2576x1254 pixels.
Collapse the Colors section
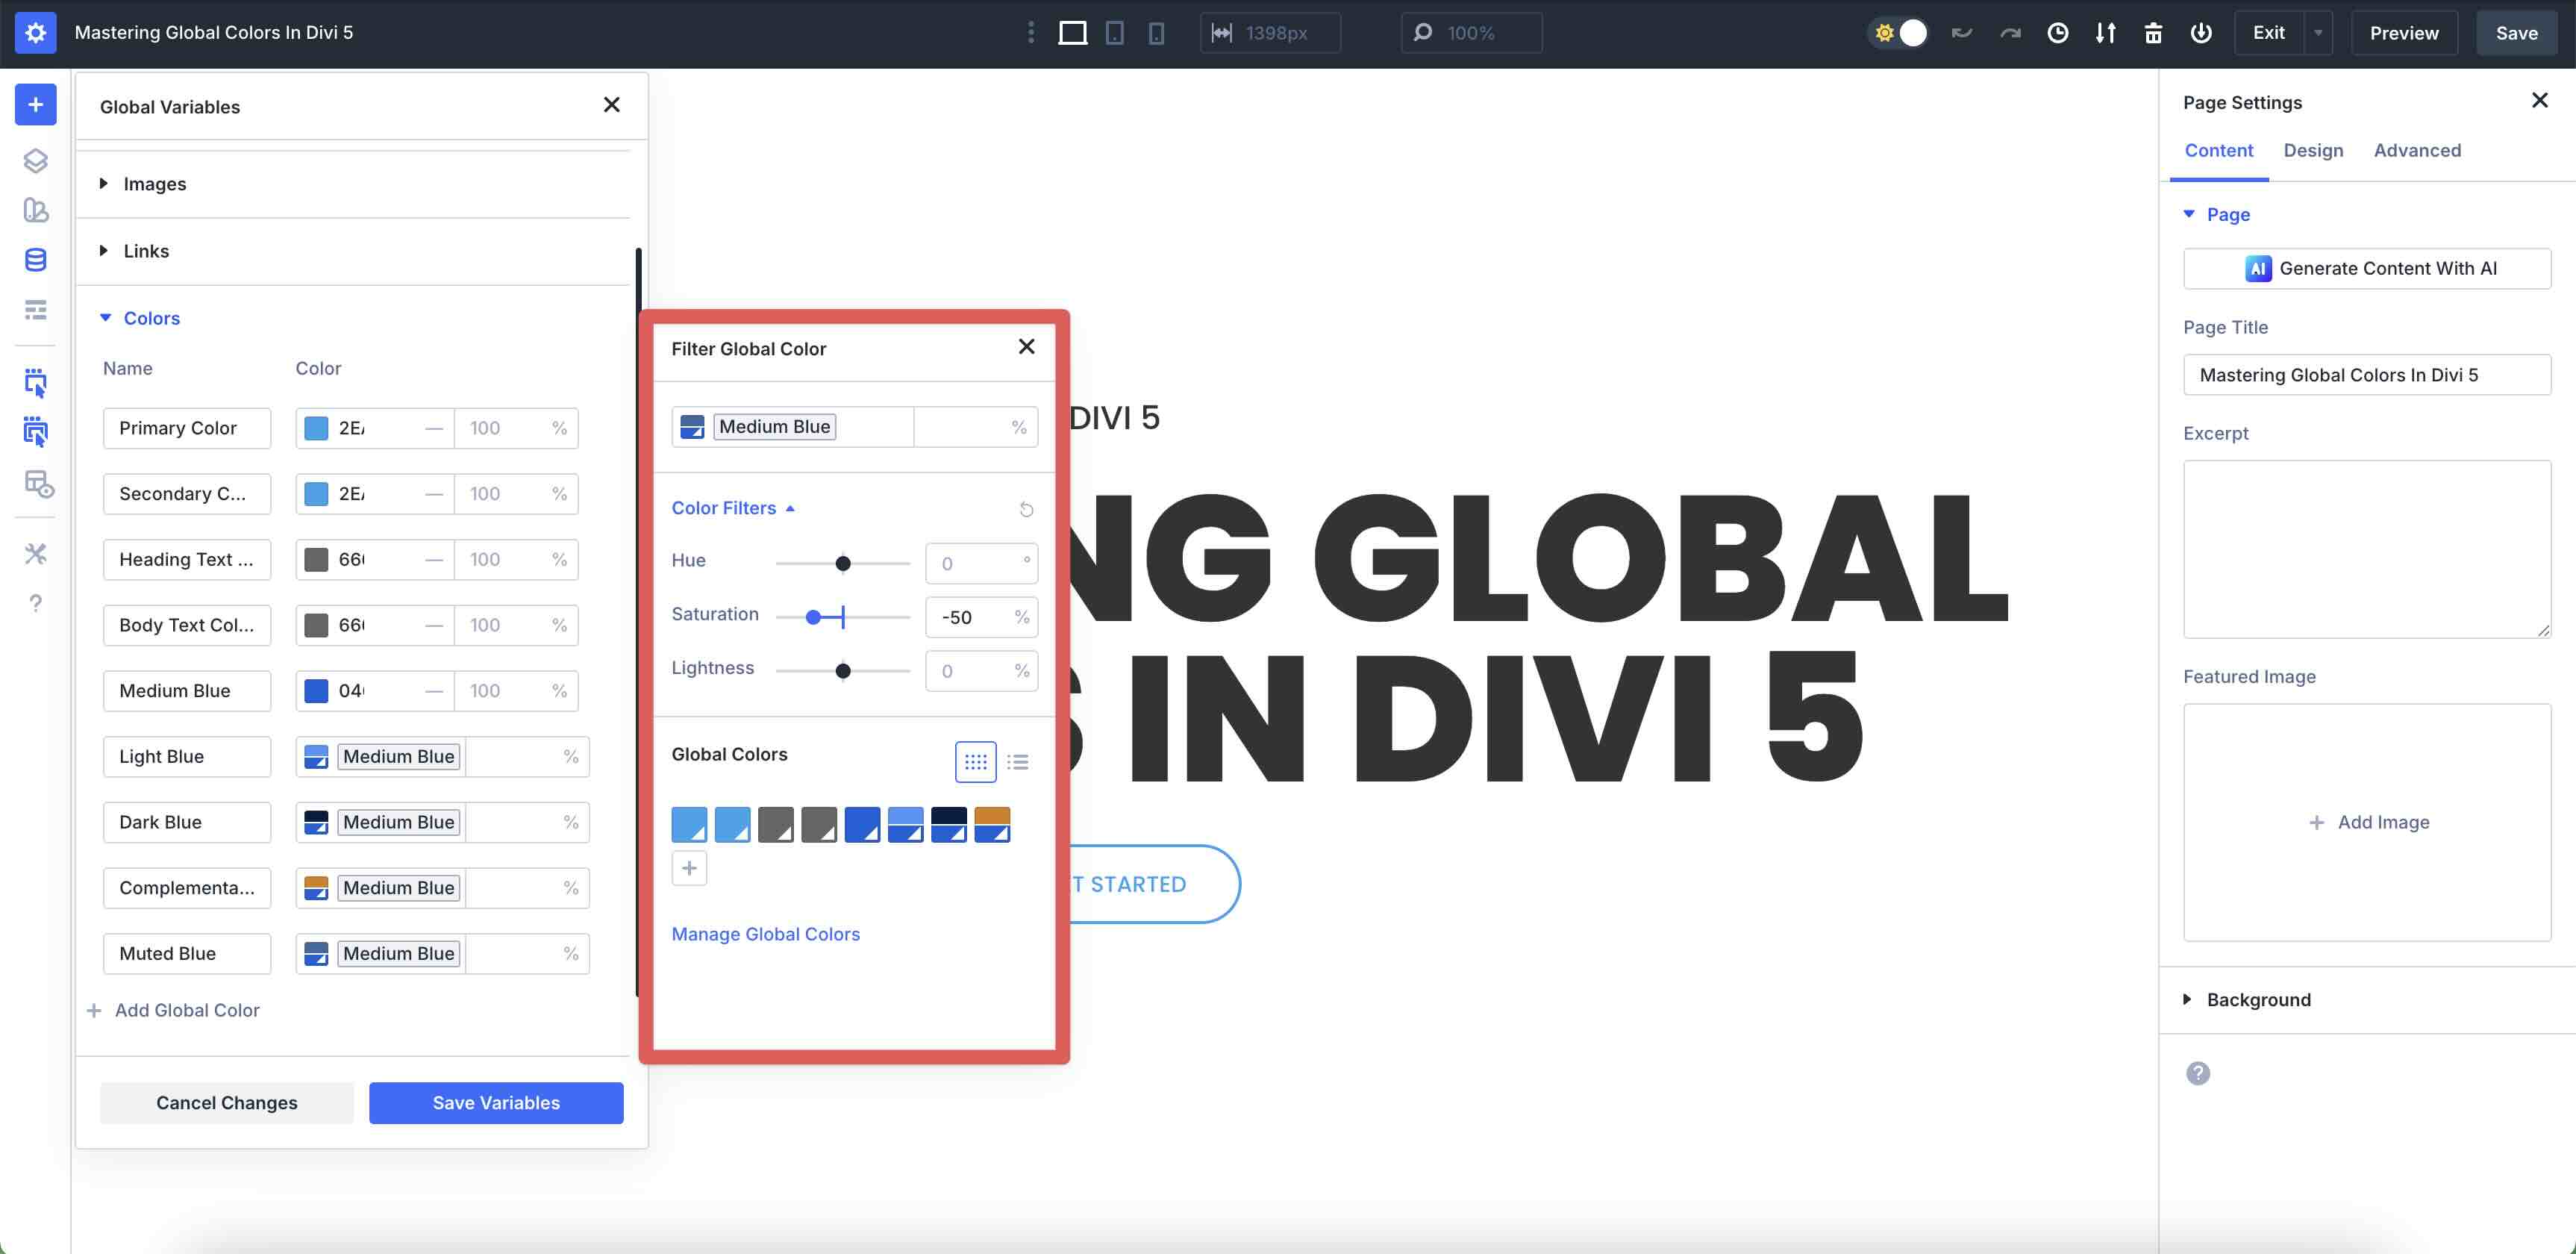pyautogui.click(x=151, y=318)
